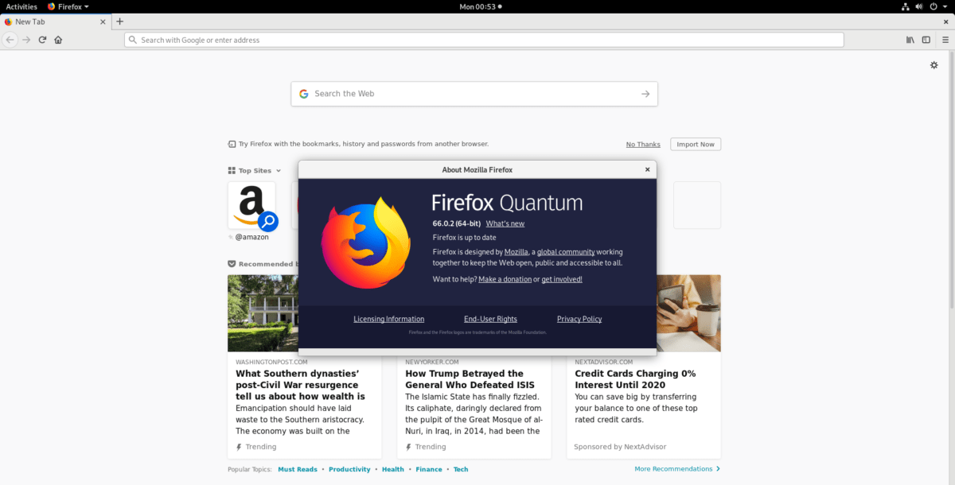The width and height of the screenshot is (955, 485).
Task: Click Sponsored by NextAdvisor text
Action: click(620, 447)
